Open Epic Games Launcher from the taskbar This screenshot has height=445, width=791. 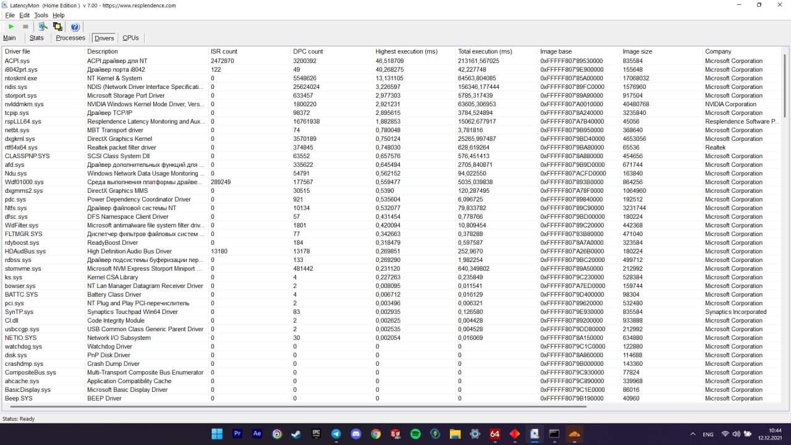coord(316,434)
